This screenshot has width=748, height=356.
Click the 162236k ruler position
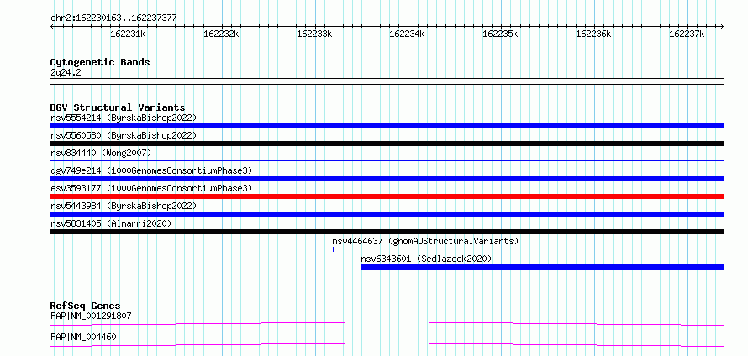pyautogui.click(x=593, y=34)
